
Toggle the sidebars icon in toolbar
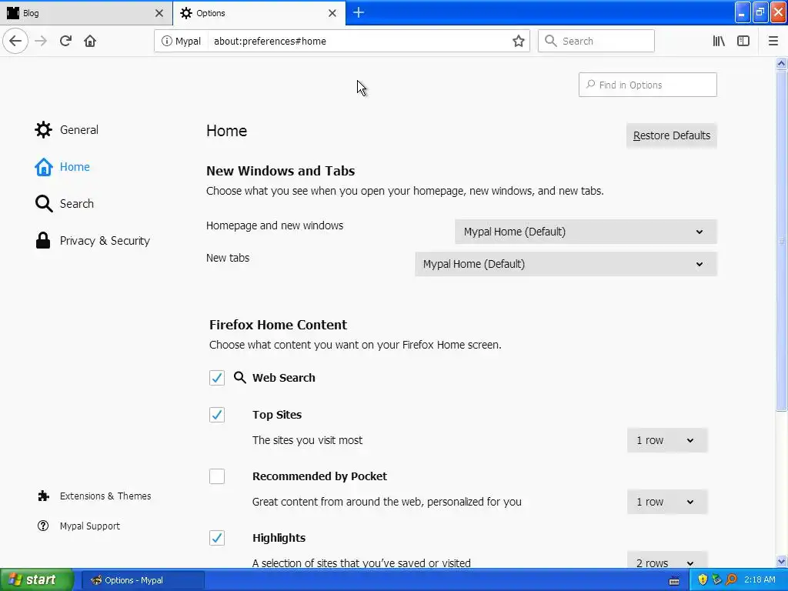[x=743, y=42]
